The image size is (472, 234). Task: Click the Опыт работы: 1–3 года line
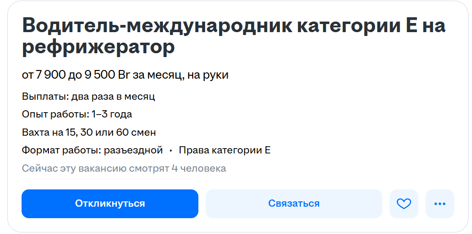pos(77,114)
